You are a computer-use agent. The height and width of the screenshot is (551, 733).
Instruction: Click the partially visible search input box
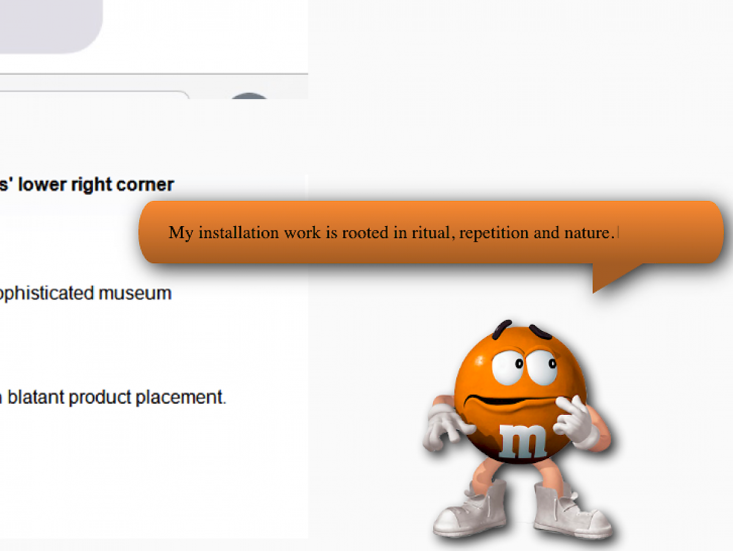(92, 95)
